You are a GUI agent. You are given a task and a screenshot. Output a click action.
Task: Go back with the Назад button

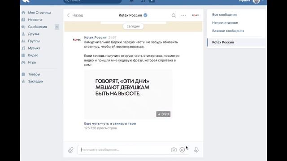tap(75, 15)
